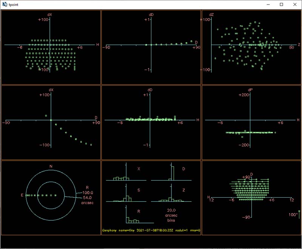Click the 100 arcsecond scale bar marker
The height and width of the screenshot is (249, 302).
(x=298, y=214)
